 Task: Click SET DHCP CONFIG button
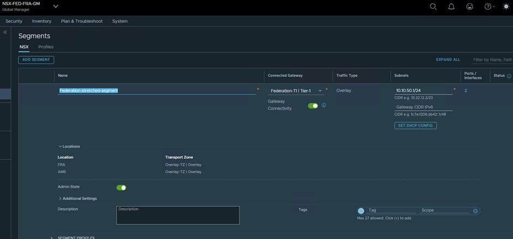(415, 125)
